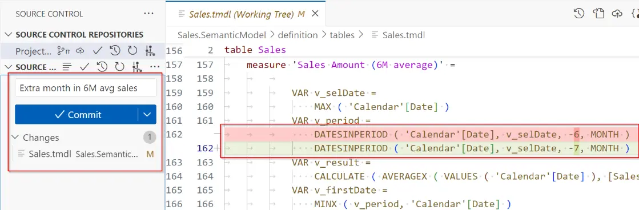The height and width of the screenshot is (210, 639).
Task: Click graph icon in Source section header
Action: [x=136, y=67]
